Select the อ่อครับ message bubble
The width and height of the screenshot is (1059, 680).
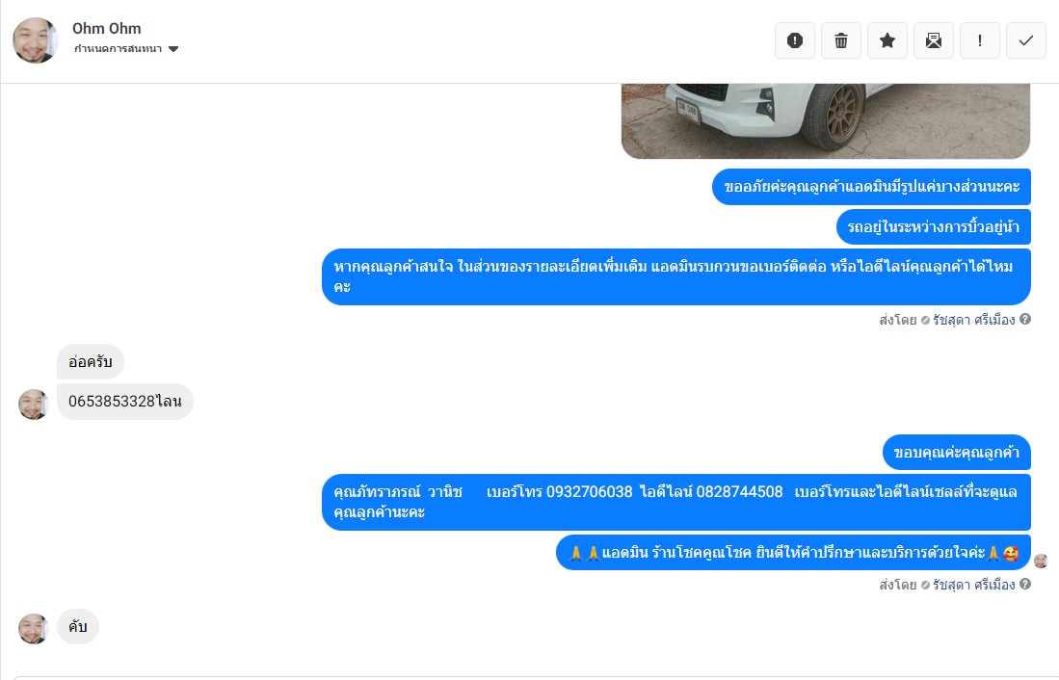91,362
